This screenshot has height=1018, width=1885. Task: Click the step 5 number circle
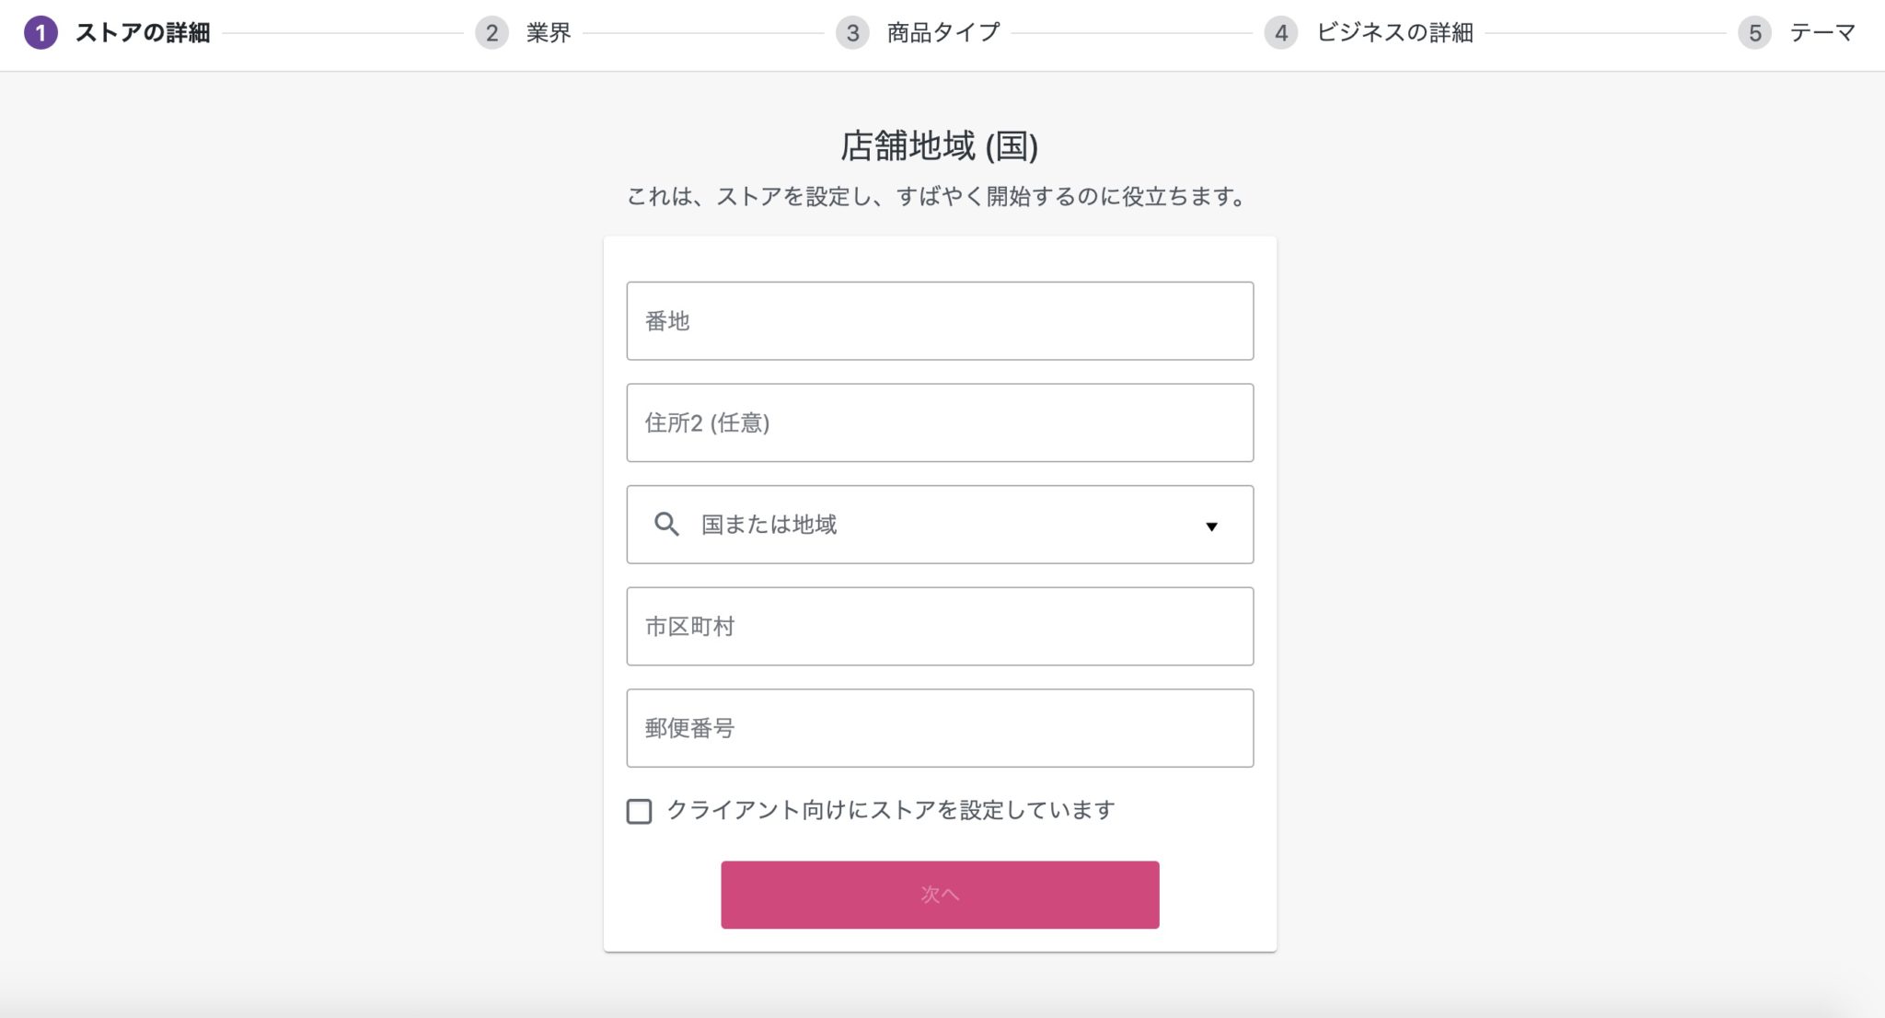[1754, 33]
